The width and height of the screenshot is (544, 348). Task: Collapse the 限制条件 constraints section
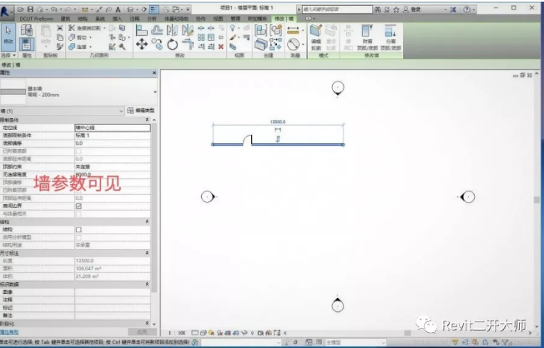coord(147,119)
